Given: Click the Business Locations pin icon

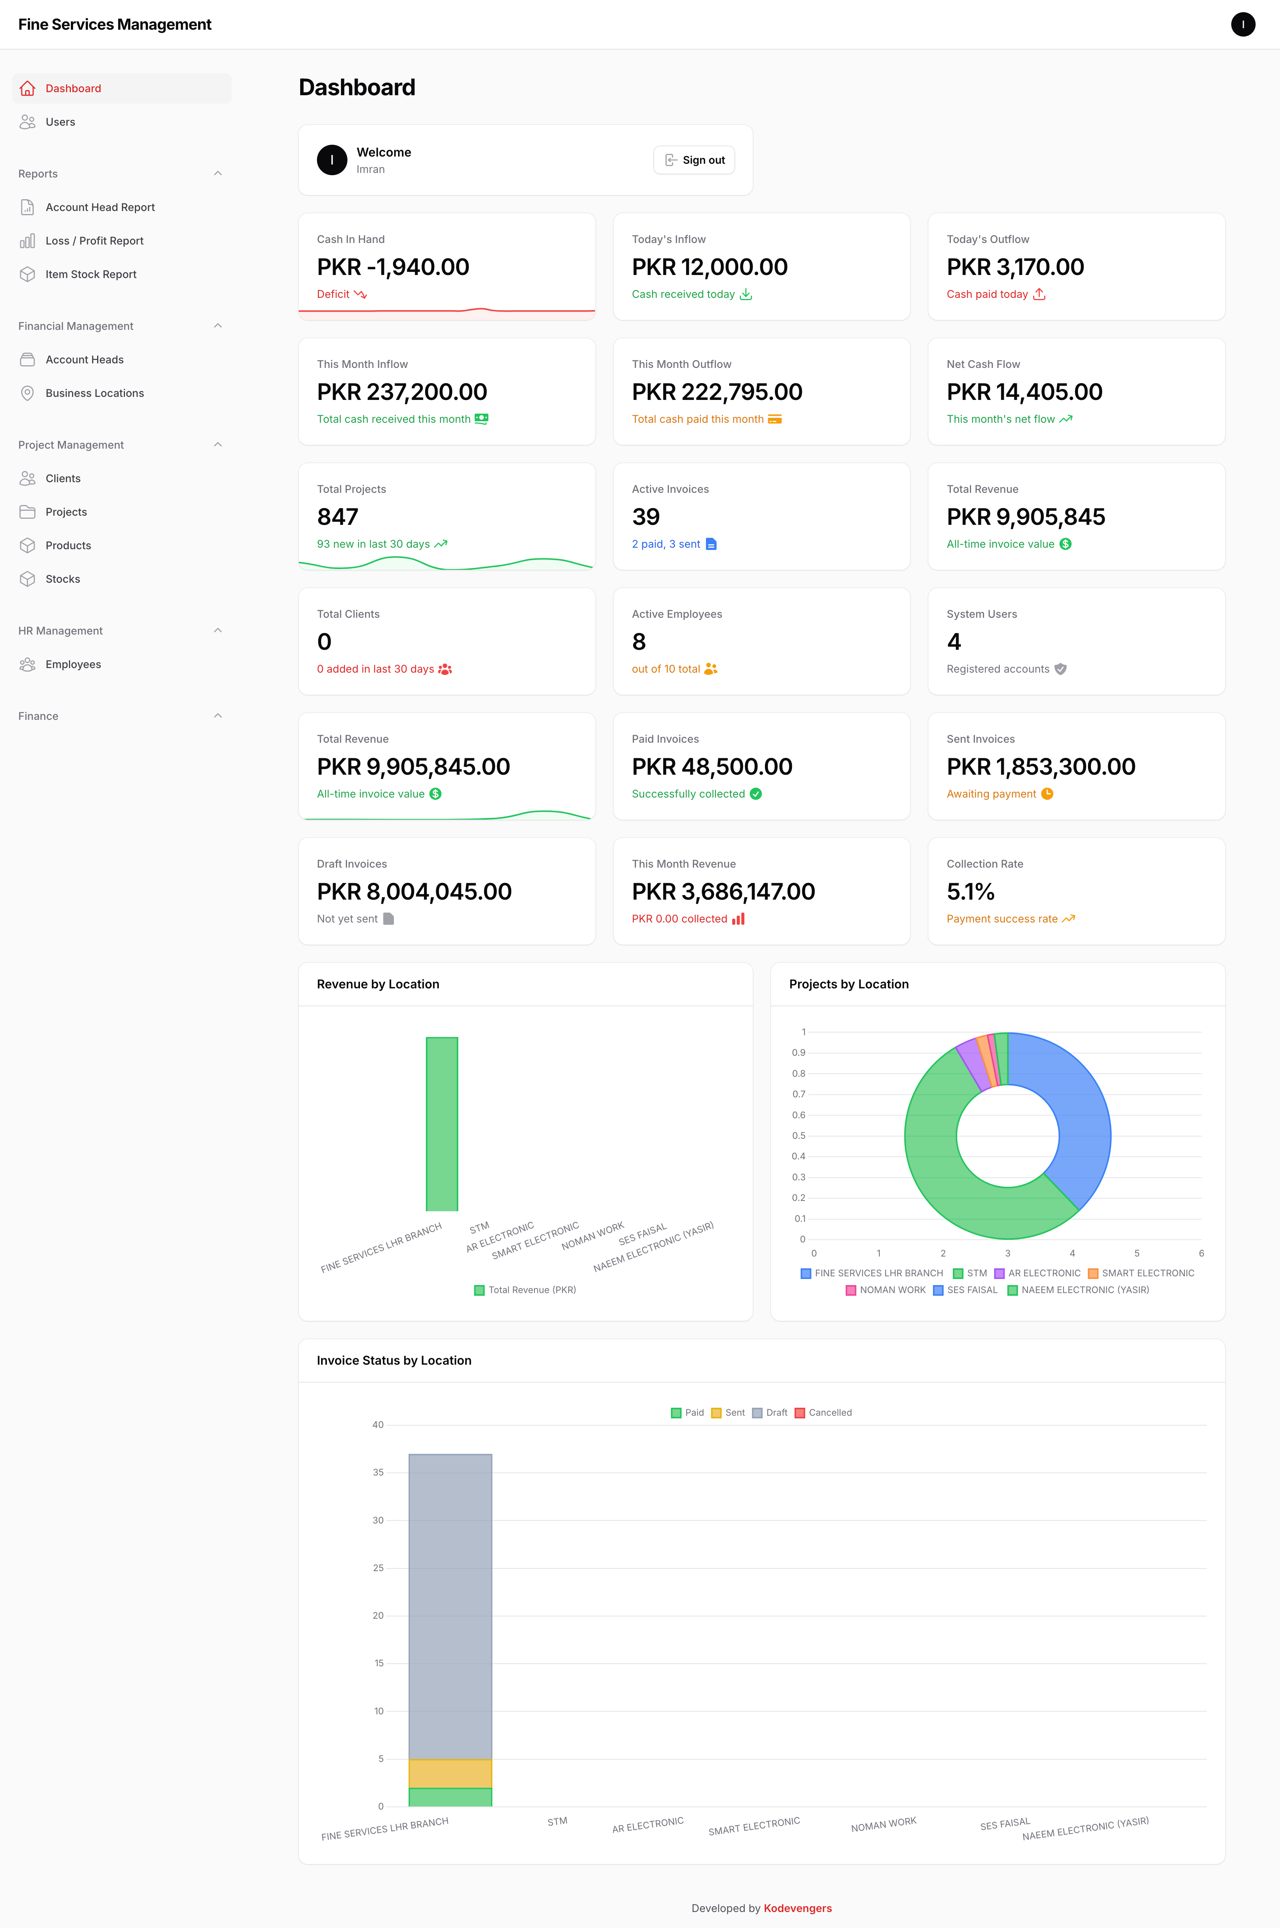Looking at the screenshot, I should click(x=27, y=393).
